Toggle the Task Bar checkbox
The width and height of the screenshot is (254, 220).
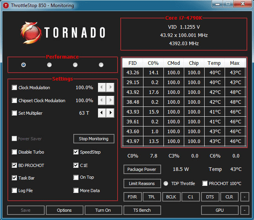click(x=14, y=178)
